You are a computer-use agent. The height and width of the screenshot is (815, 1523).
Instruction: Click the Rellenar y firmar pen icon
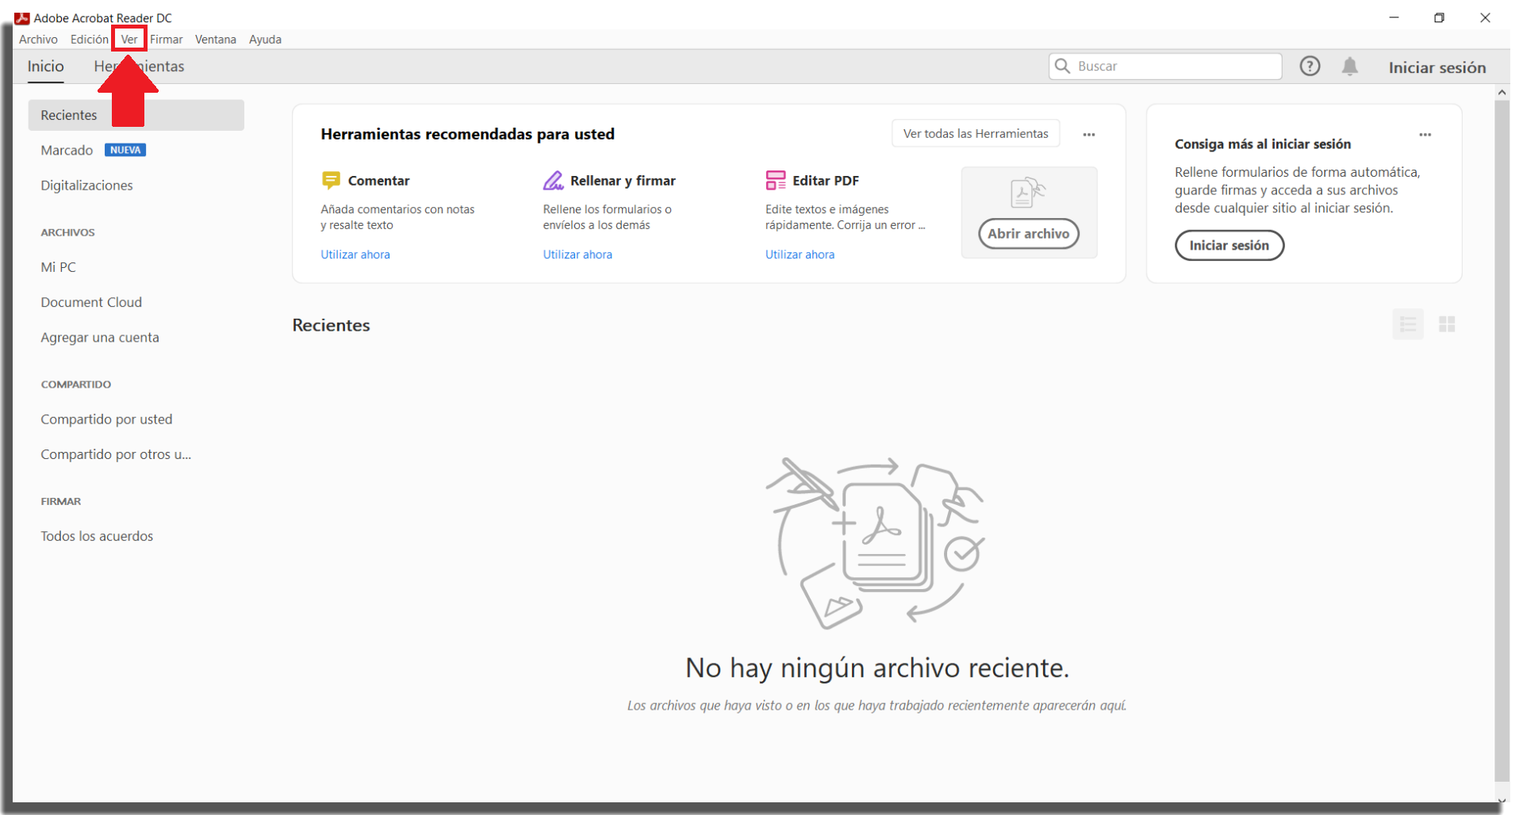(553, 180)
